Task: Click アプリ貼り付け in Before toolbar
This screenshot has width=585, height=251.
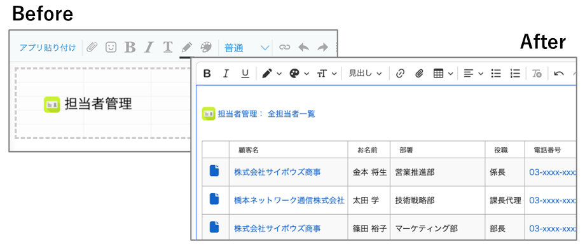Action: [x=48, y=48]
